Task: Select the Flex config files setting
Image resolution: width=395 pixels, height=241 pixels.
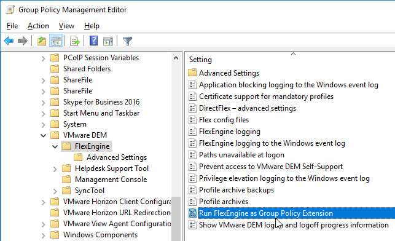Action: (224, 120)
